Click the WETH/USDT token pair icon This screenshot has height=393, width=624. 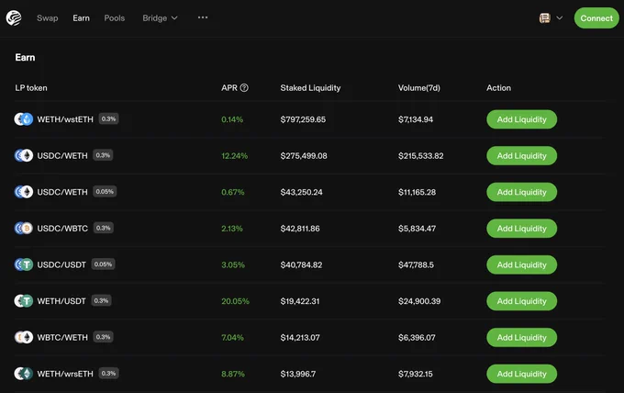(x=24, y=301)
